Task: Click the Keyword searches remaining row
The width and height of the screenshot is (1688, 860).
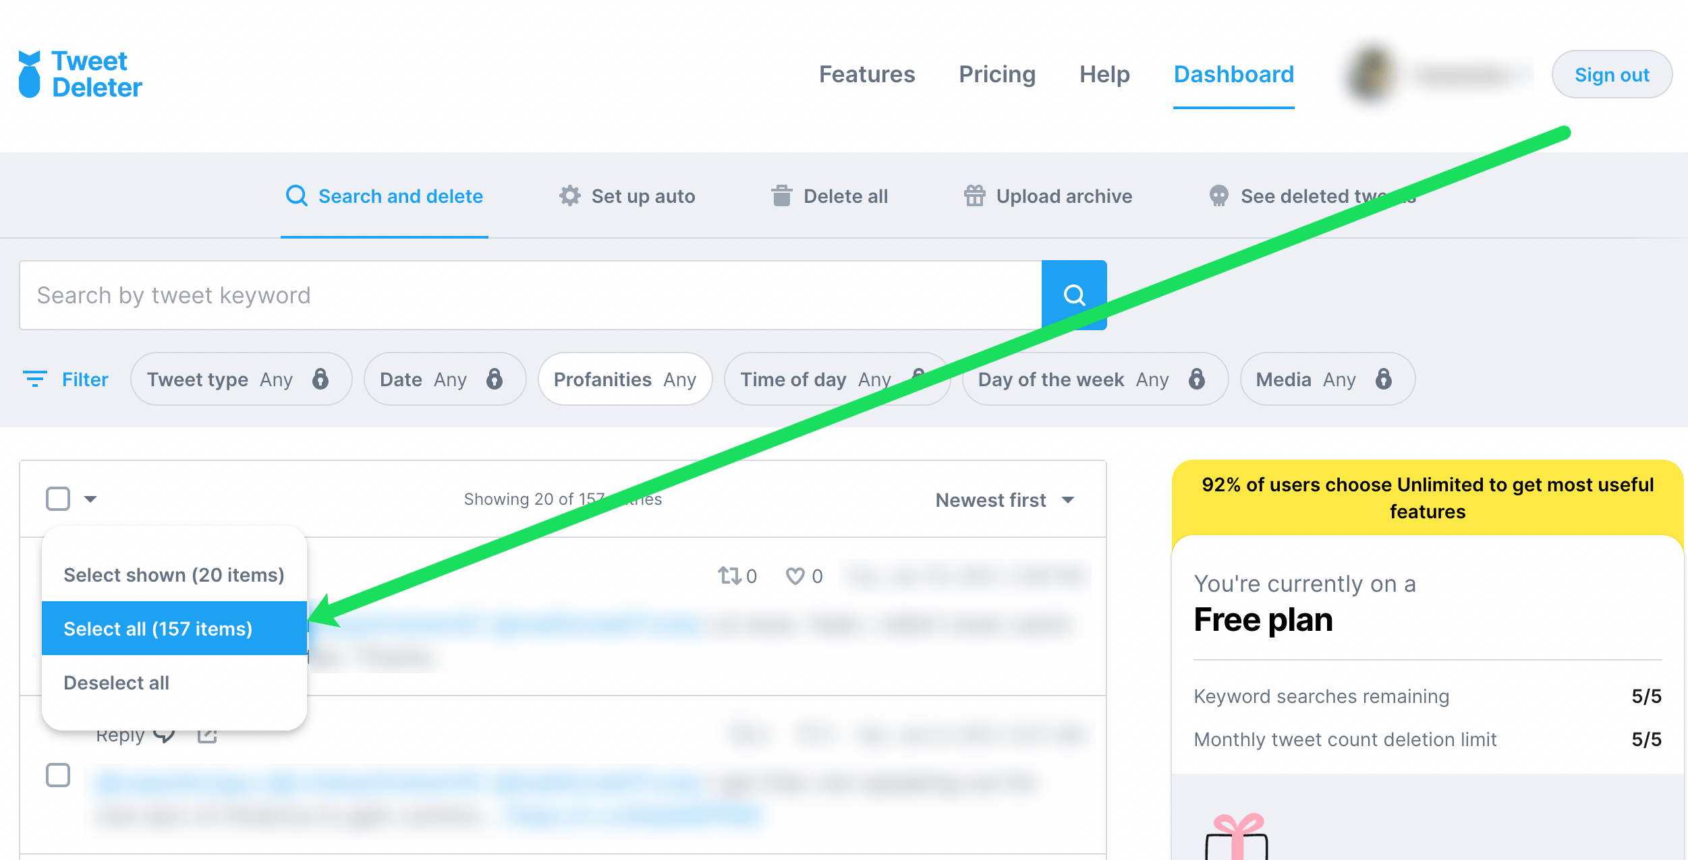Action: click(1428, 696)
